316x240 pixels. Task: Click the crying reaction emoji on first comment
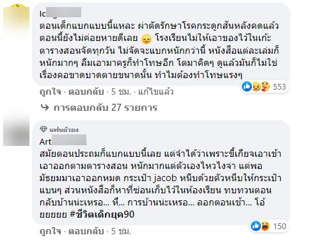(256, 87)
